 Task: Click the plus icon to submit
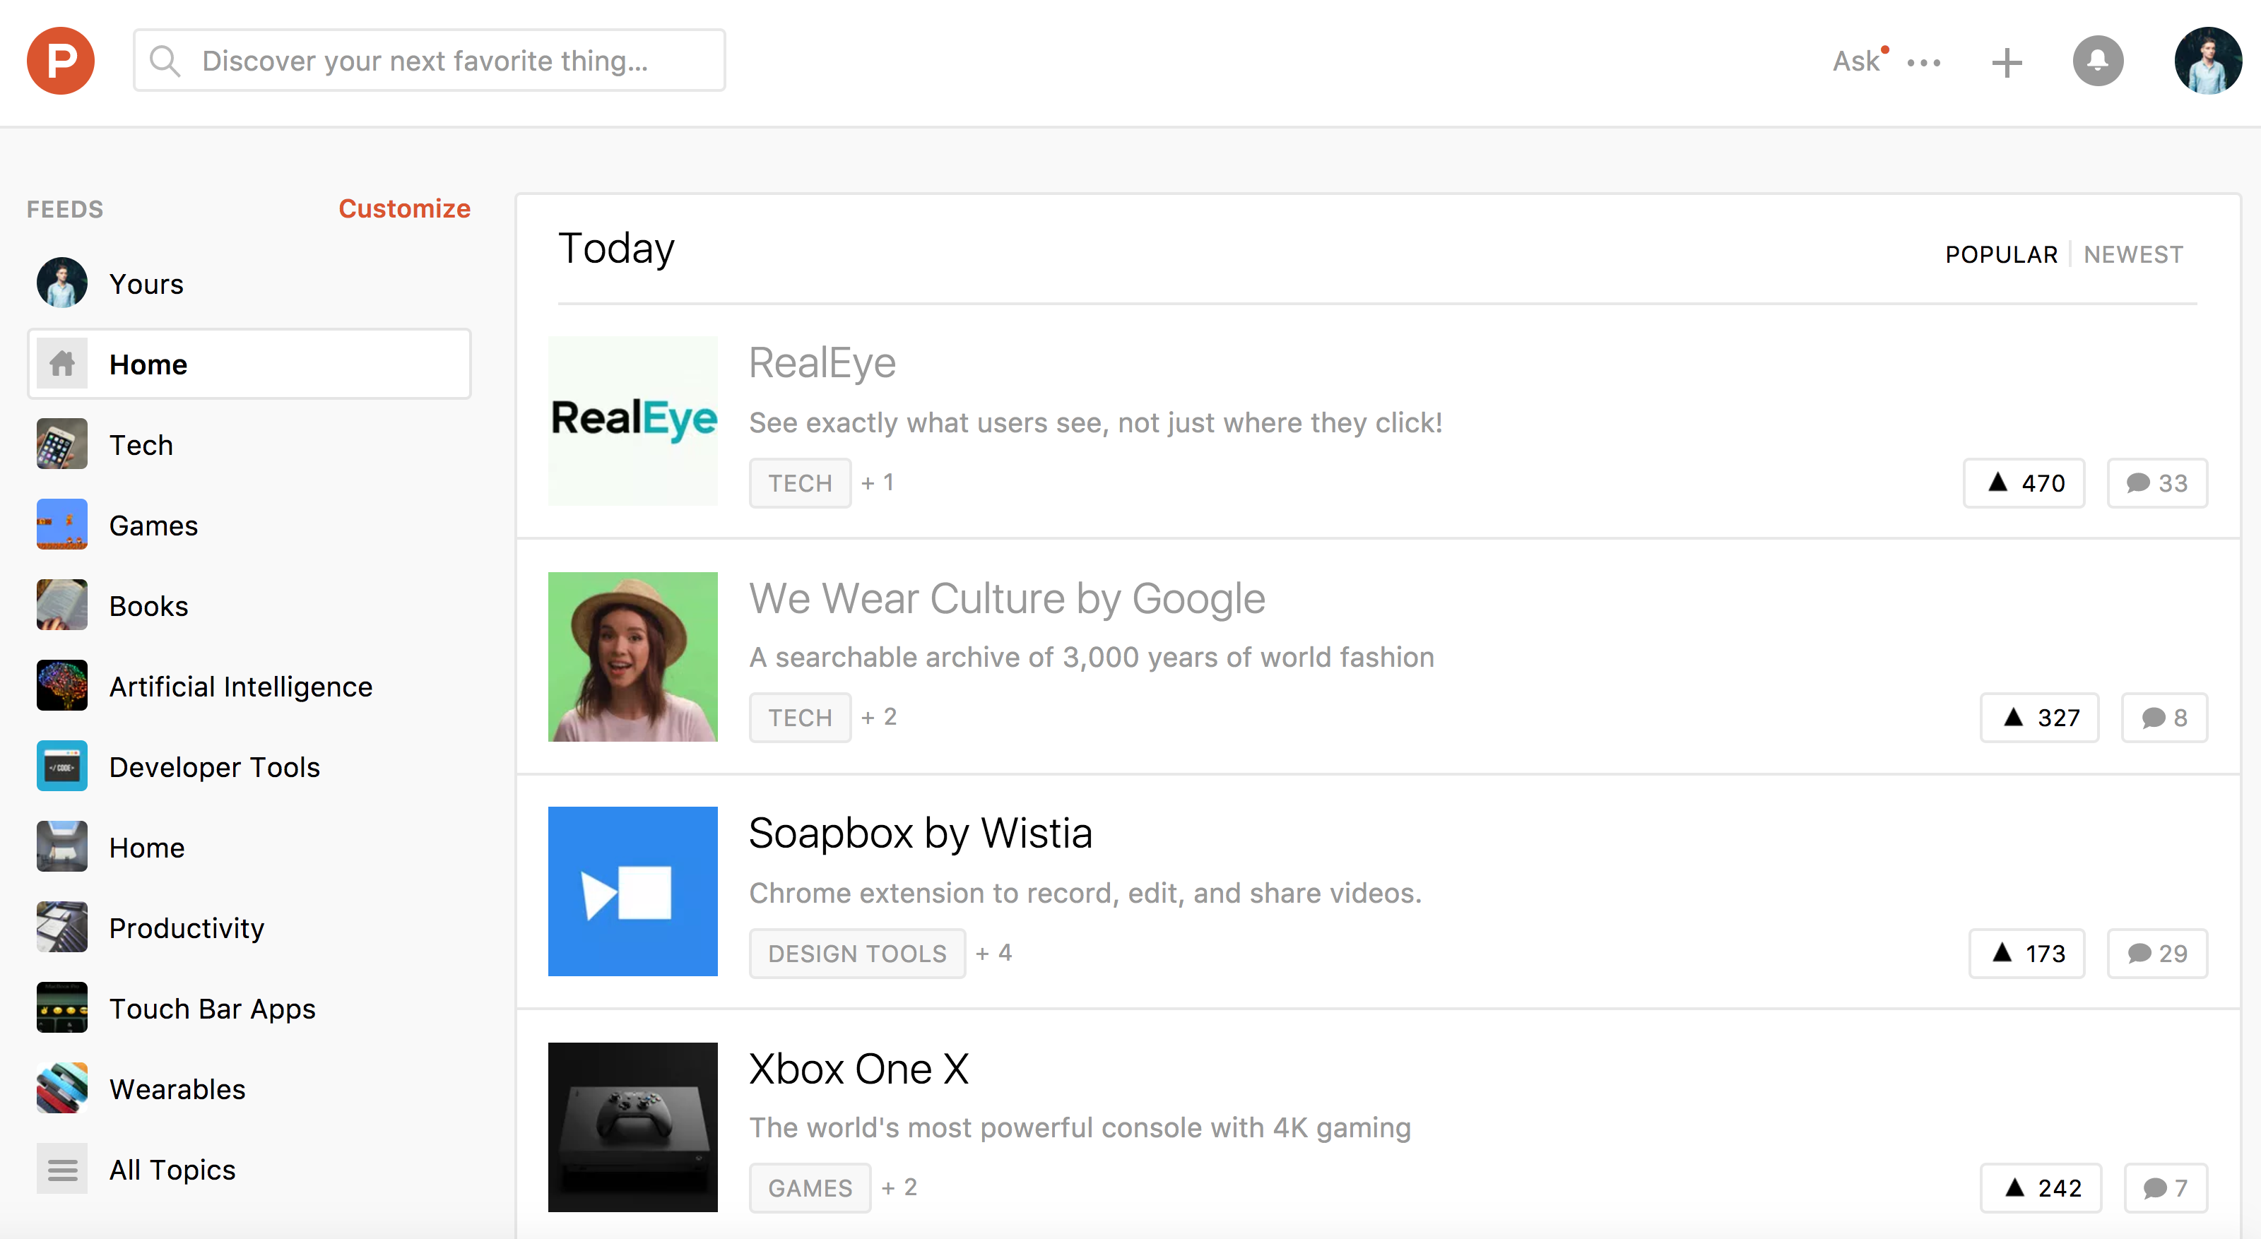pos(2007,62)
